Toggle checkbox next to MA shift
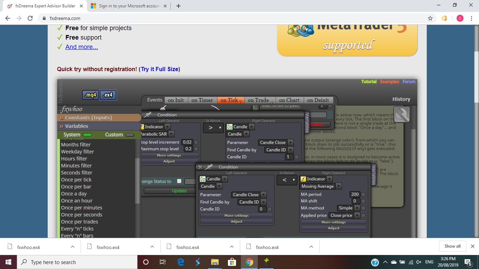The image size is (479, 269). (363, 201)
